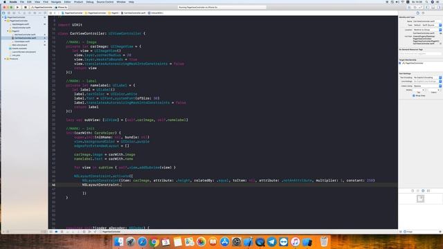Image resolution: width=443 pixels, height=249 pixels.
Task: Open the object library icon
Action: (x=423, y=191)
